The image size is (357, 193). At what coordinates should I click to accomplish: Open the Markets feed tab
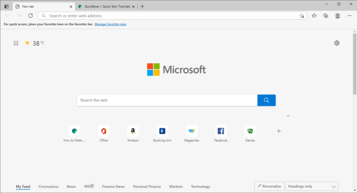(x=176, y=186)
